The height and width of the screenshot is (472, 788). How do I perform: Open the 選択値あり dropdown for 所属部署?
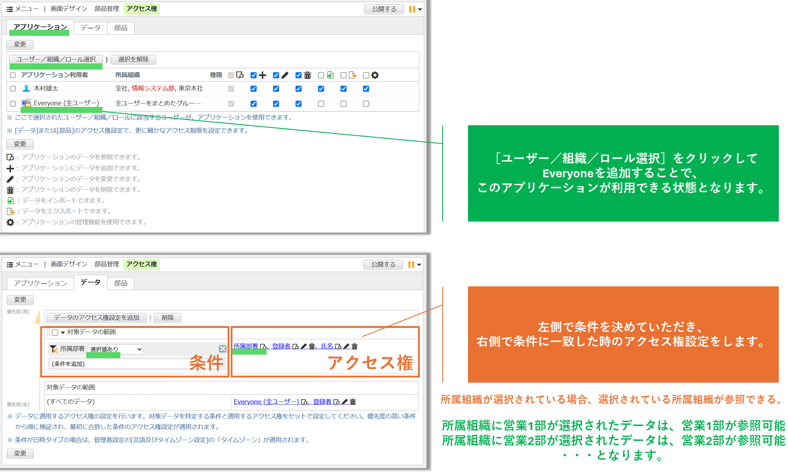tap(116, 349)
